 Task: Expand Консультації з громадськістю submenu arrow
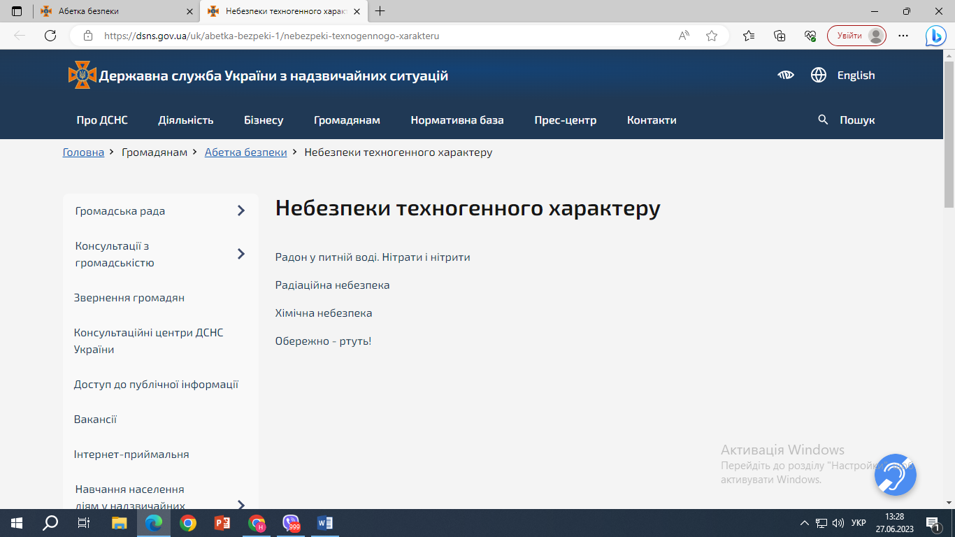[x=241, y=254]
